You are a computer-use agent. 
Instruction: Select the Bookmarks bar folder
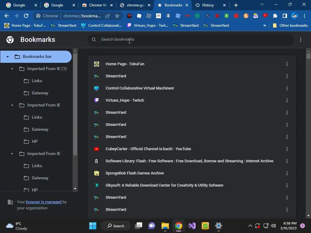point(36,57)
